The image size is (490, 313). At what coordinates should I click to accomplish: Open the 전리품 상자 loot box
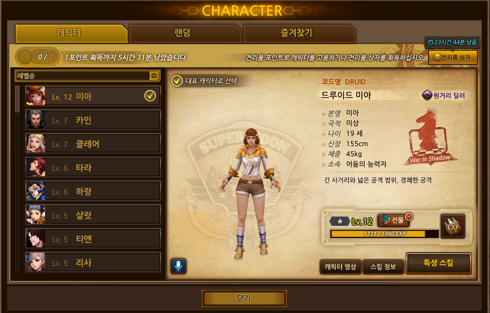click(453, 58)
